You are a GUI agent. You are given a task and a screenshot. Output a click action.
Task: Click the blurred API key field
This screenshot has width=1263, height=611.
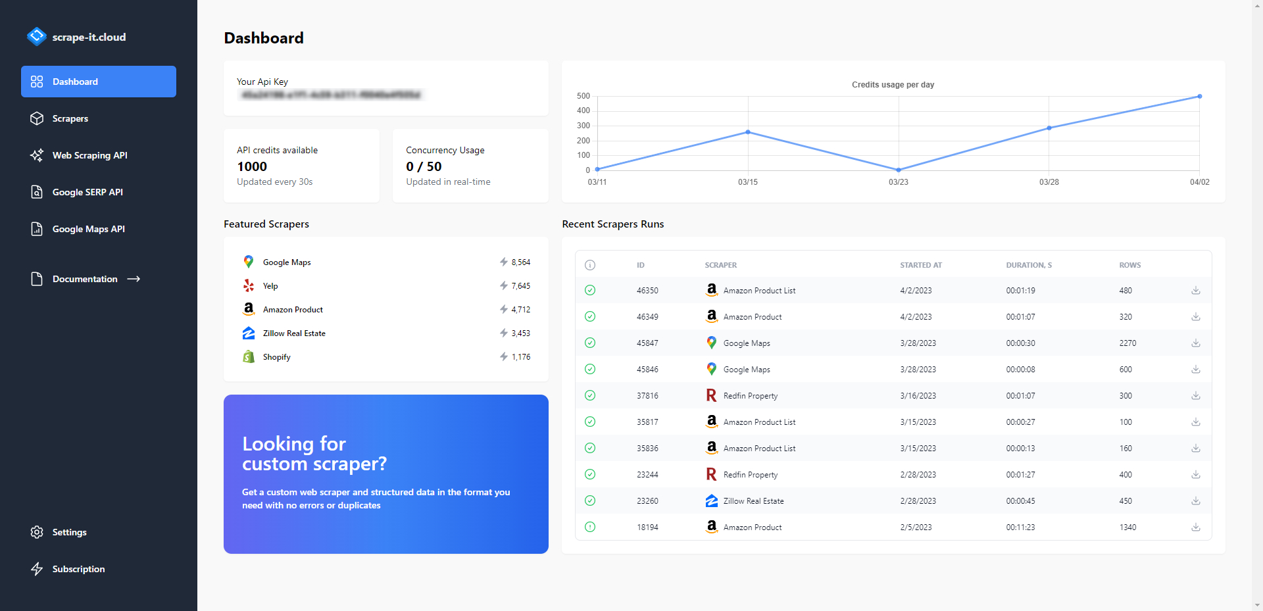(x=331, y=95)
